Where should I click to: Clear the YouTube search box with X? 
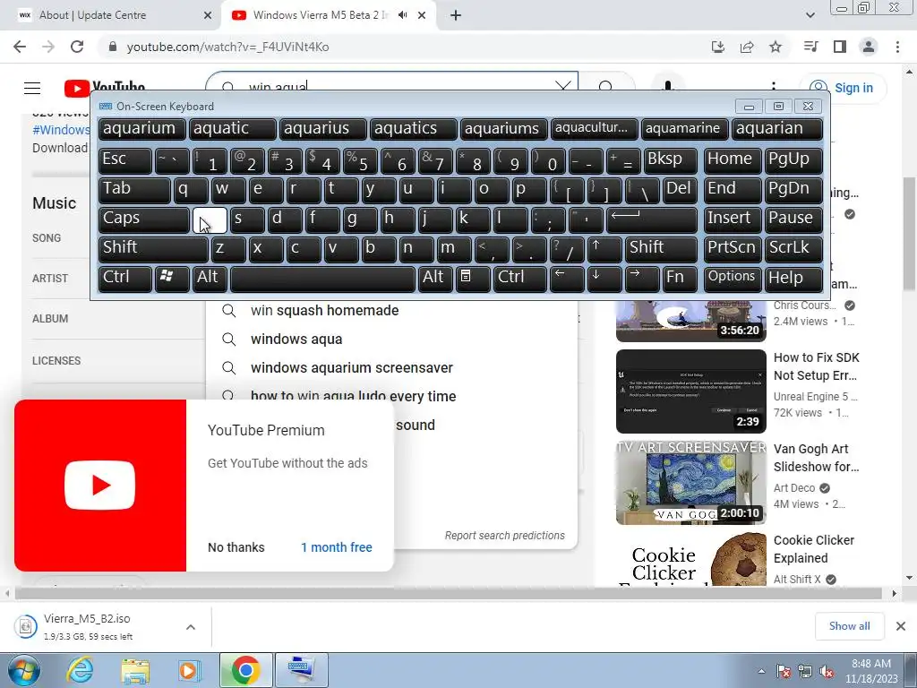(563, 87)
